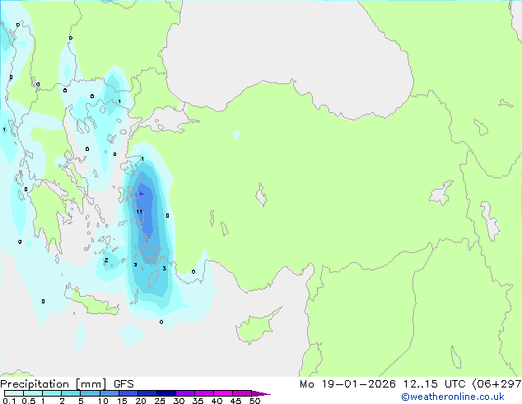522x404 pixels.
Task: Select the 10–15 mm legend swatch
Action: [110, 393]
